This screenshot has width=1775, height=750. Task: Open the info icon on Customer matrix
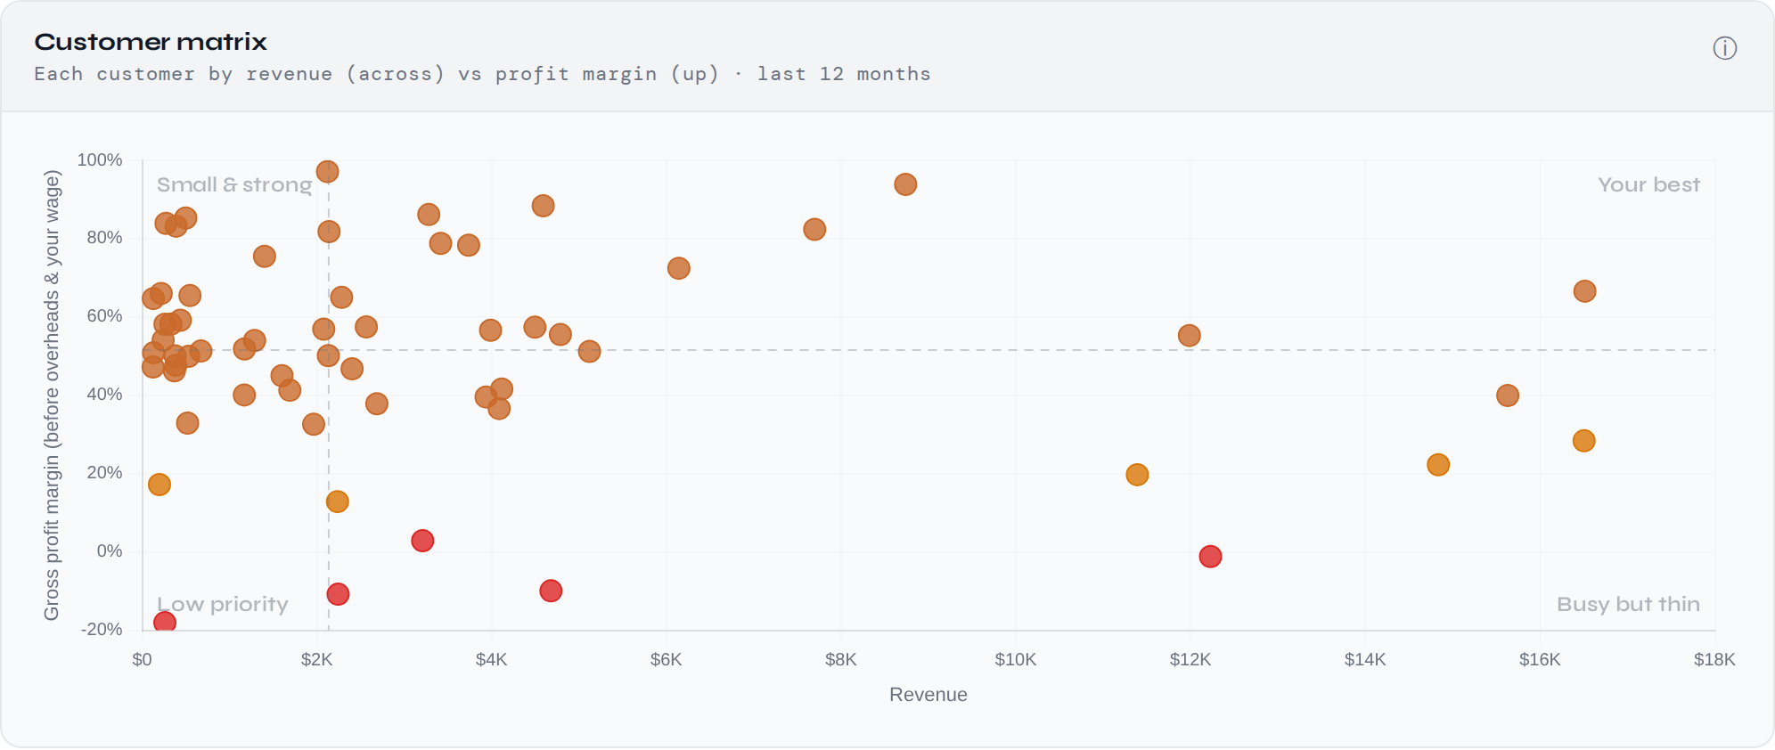1725,48
